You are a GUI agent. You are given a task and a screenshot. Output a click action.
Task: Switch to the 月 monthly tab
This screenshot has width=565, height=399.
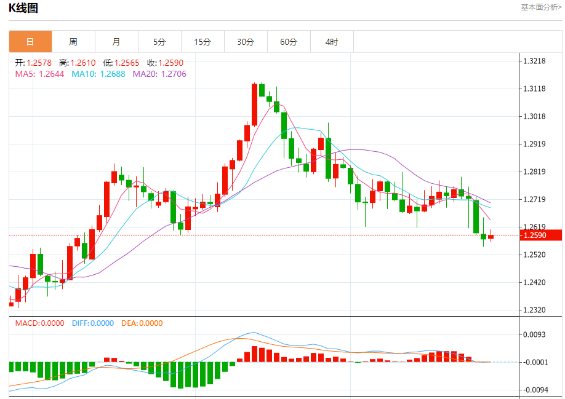coord(116,42)
